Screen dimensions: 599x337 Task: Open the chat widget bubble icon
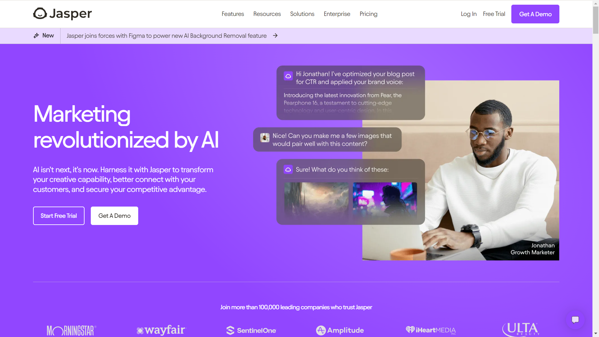(575, 320)
